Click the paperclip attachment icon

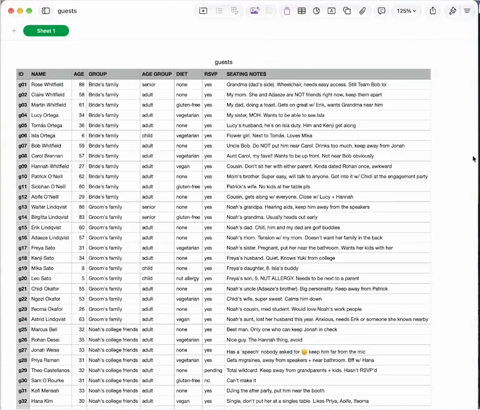(x=362, y=11)
